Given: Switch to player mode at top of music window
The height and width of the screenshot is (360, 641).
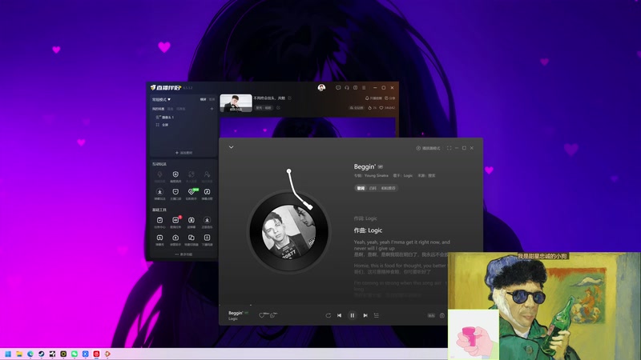Looking at the screenshot, I should pyautogui.click(x=428, y=148).
